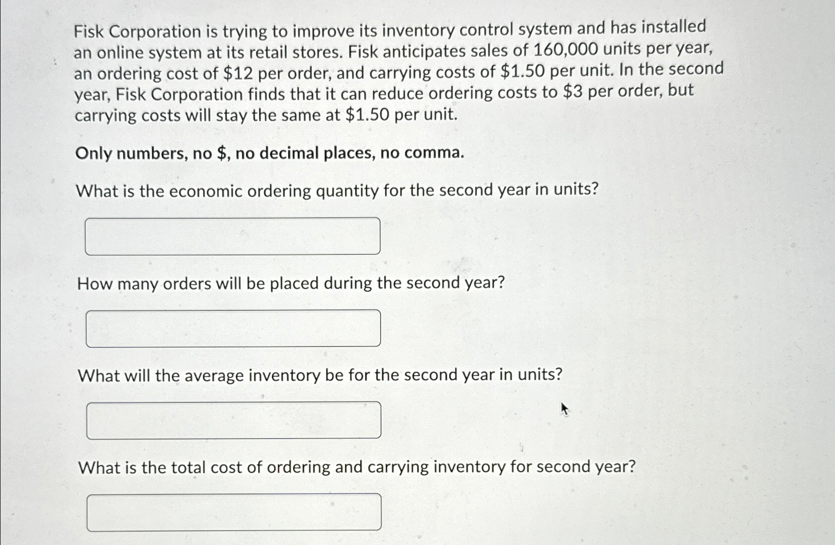The width and height of the screenshot is (835, 545).
Task: Click the total cost question text
Action: tap(357, 467)
